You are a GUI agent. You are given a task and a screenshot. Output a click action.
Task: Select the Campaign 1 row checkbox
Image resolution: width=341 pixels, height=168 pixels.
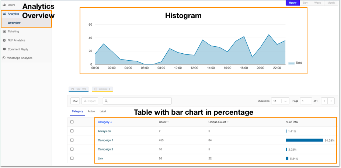[72, 140]
